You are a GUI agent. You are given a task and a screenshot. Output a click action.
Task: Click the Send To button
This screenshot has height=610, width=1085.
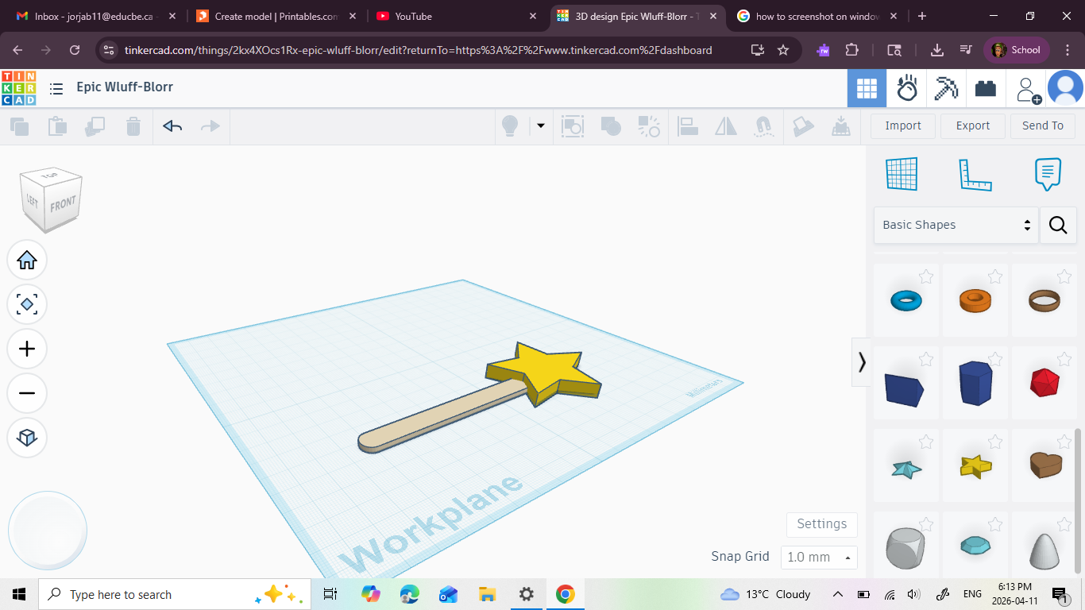coord(1043,125)
